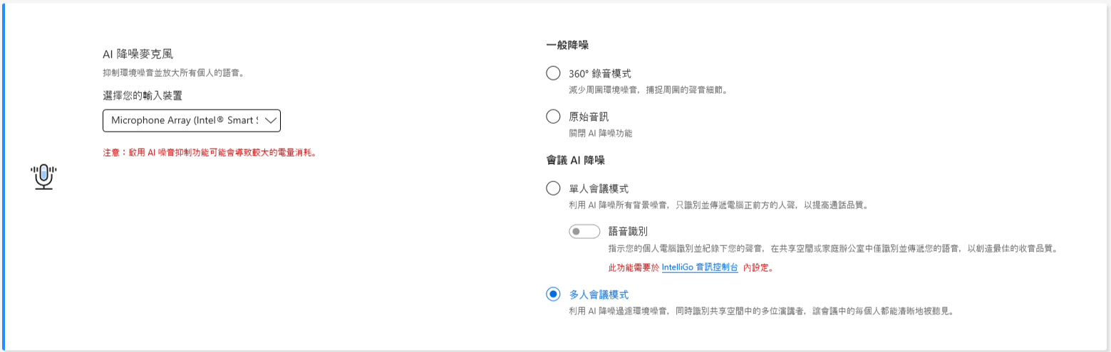Select the 單人會議模式 radio button
The image size is (1111, 352).
(x=553, y=188)
